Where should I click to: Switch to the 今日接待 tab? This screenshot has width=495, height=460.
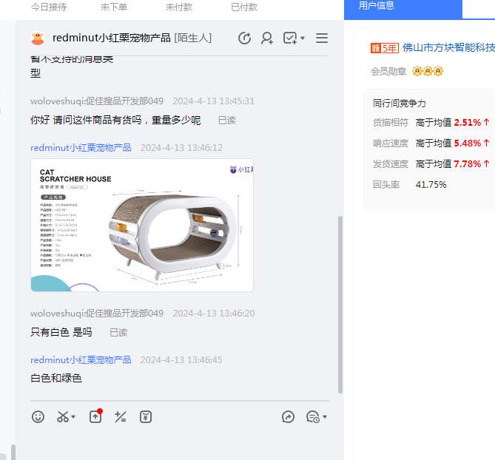click(48, 7)
